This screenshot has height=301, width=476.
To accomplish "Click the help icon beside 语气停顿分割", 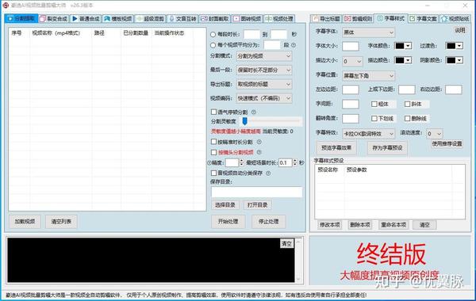I will click(x=254, y=112).
